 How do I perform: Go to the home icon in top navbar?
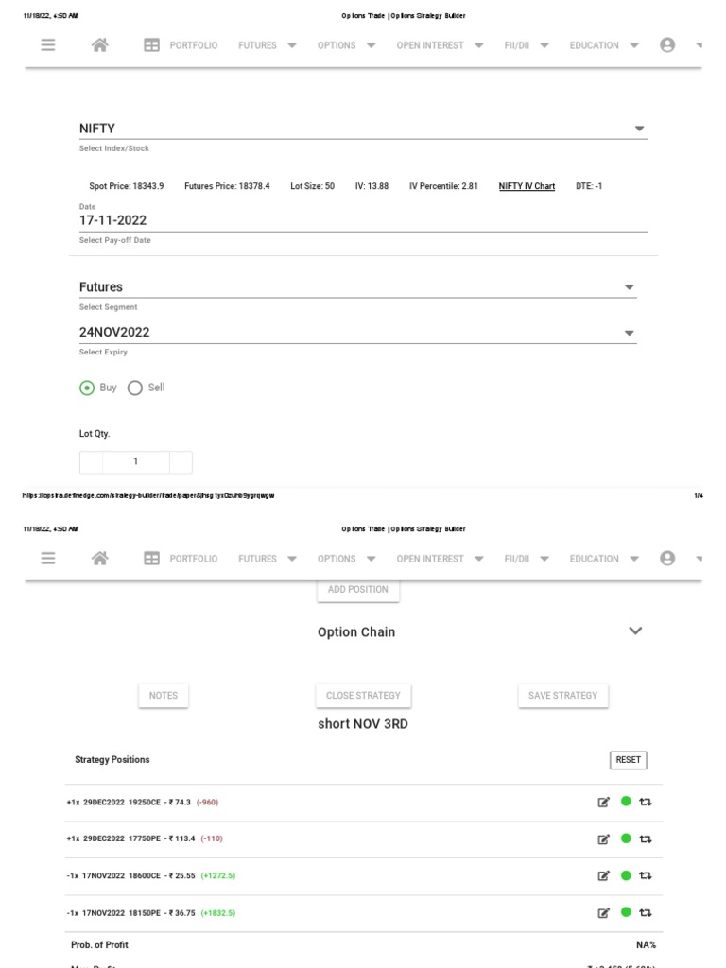99,45
